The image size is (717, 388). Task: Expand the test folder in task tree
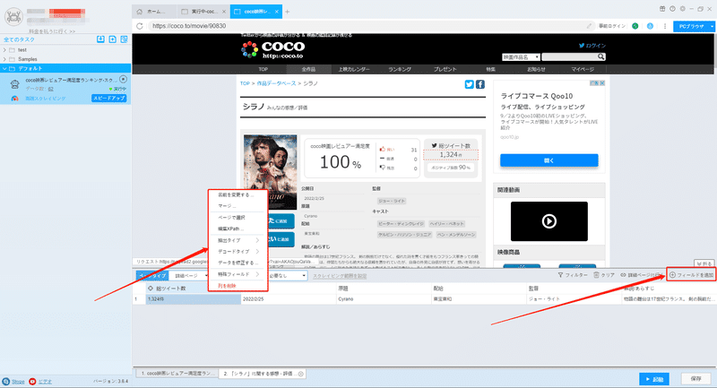pyautogui.click(x=4, y=50)
